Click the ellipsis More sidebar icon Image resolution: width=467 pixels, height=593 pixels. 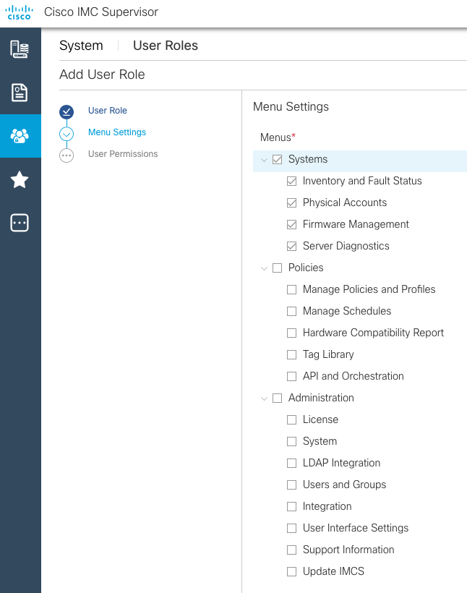tap(20, 223)
